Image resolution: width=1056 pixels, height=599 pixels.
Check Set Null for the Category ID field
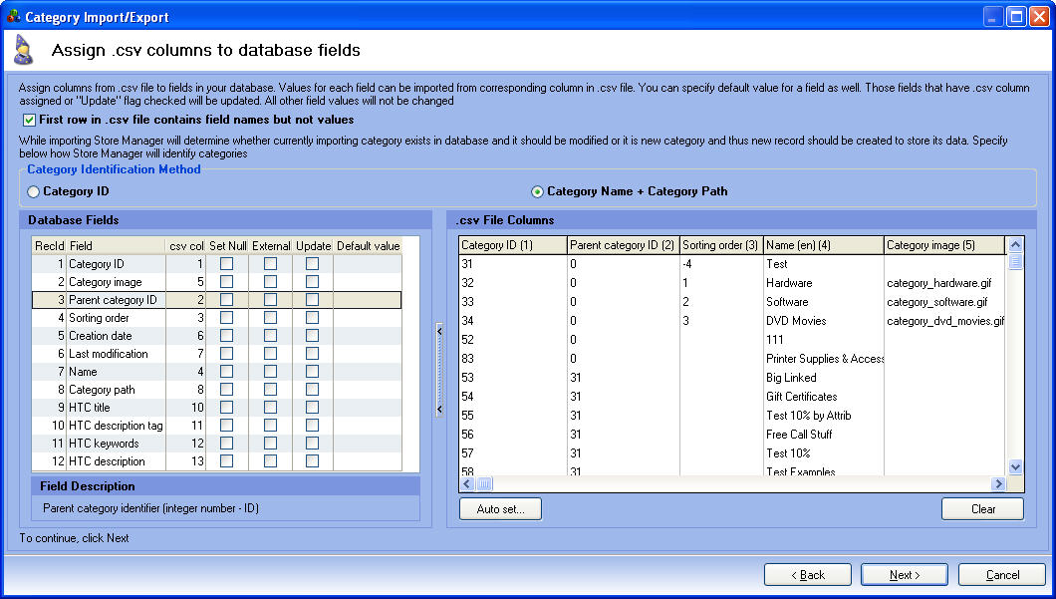[x=226, y=263]
